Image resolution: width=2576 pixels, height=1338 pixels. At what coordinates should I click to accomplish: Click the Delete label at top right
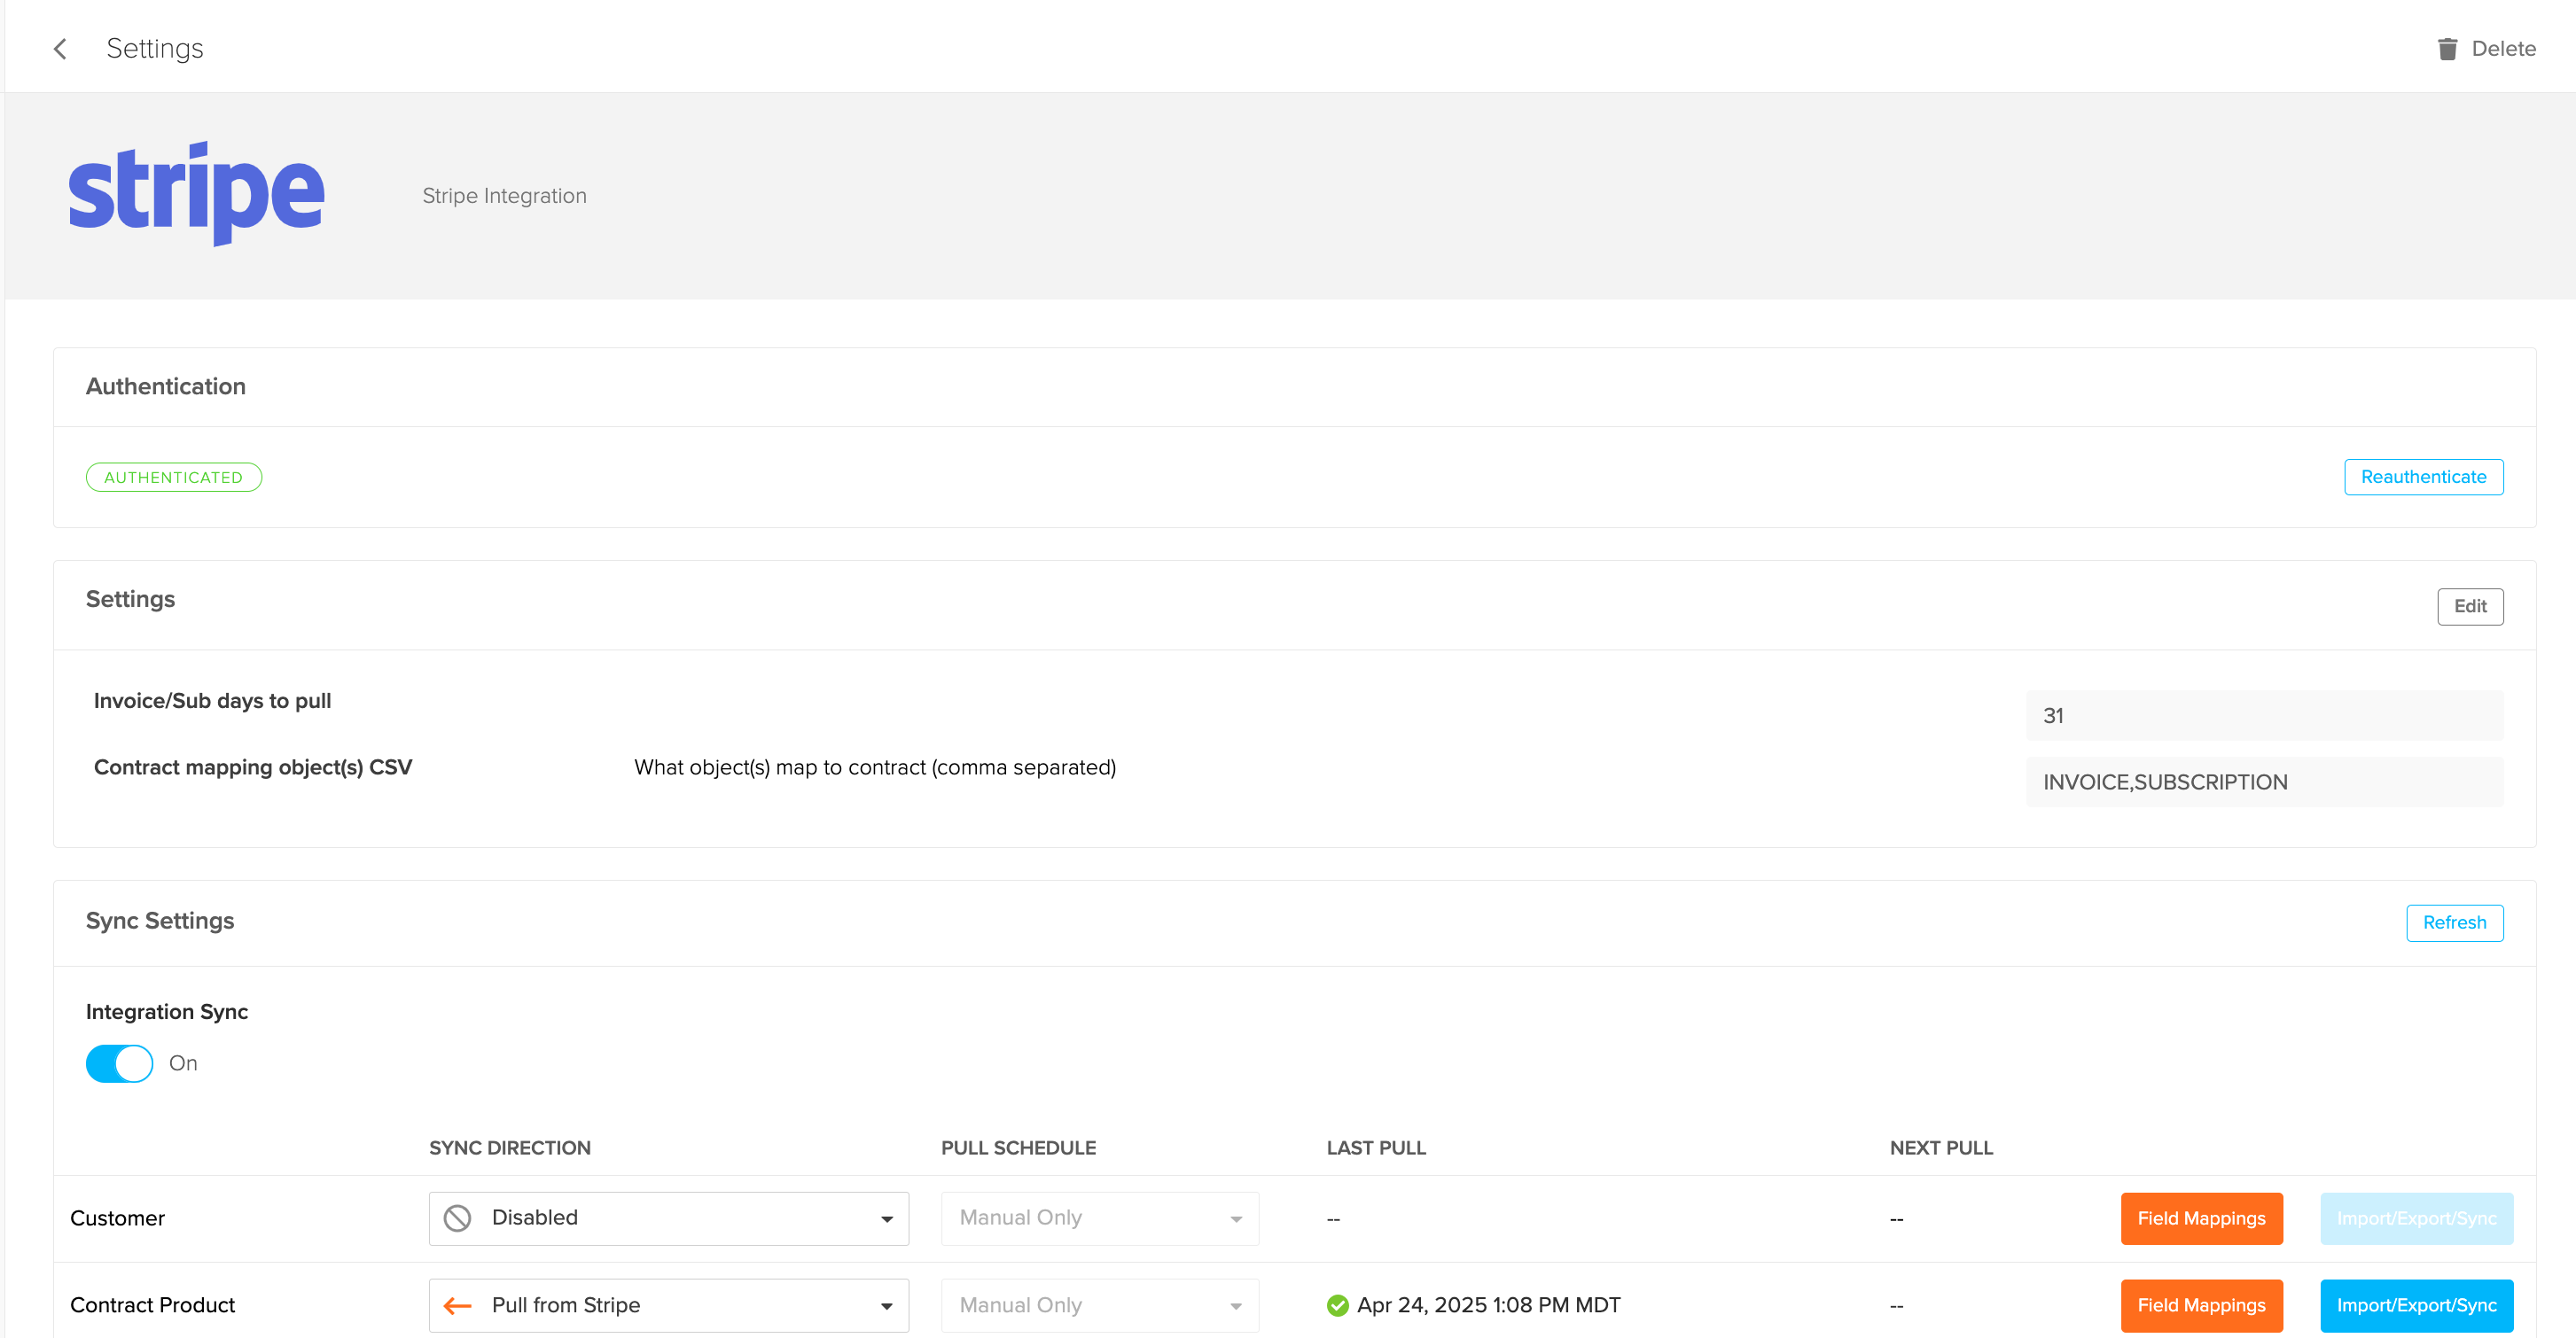[2503, 49]
